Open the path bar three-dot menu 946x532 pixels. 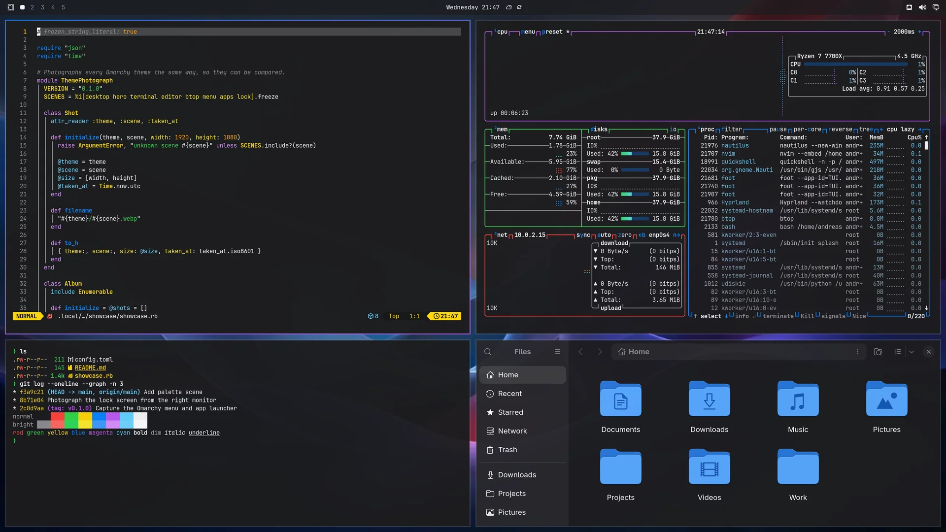pyautogui.click(x=858, y=352)
